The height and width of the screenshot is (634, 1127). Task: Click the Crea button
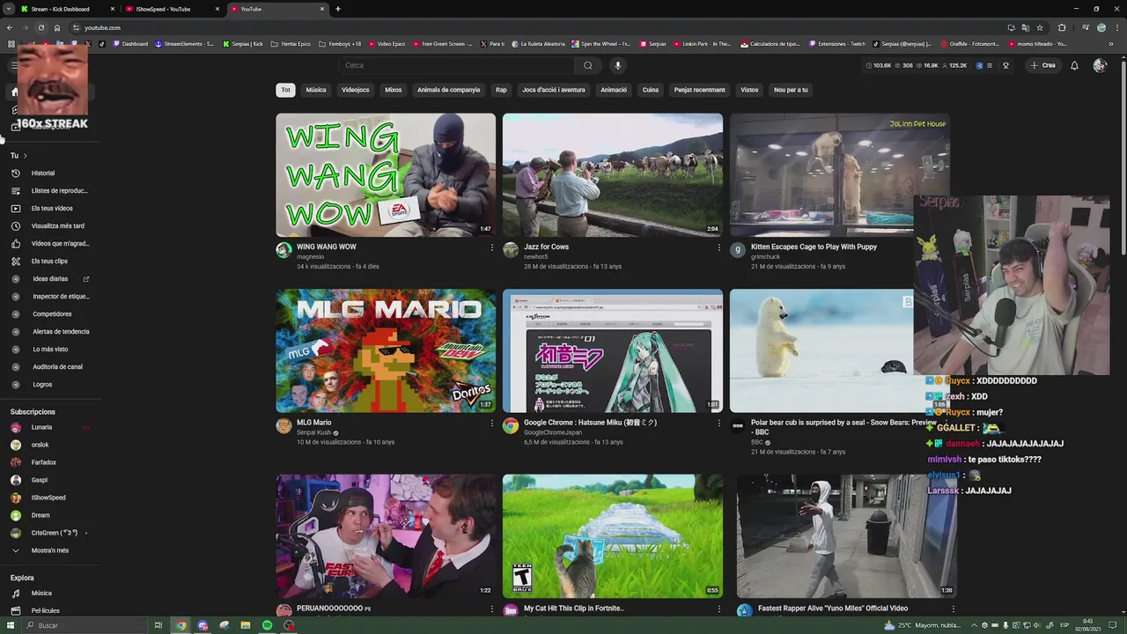pos(1042,65)
